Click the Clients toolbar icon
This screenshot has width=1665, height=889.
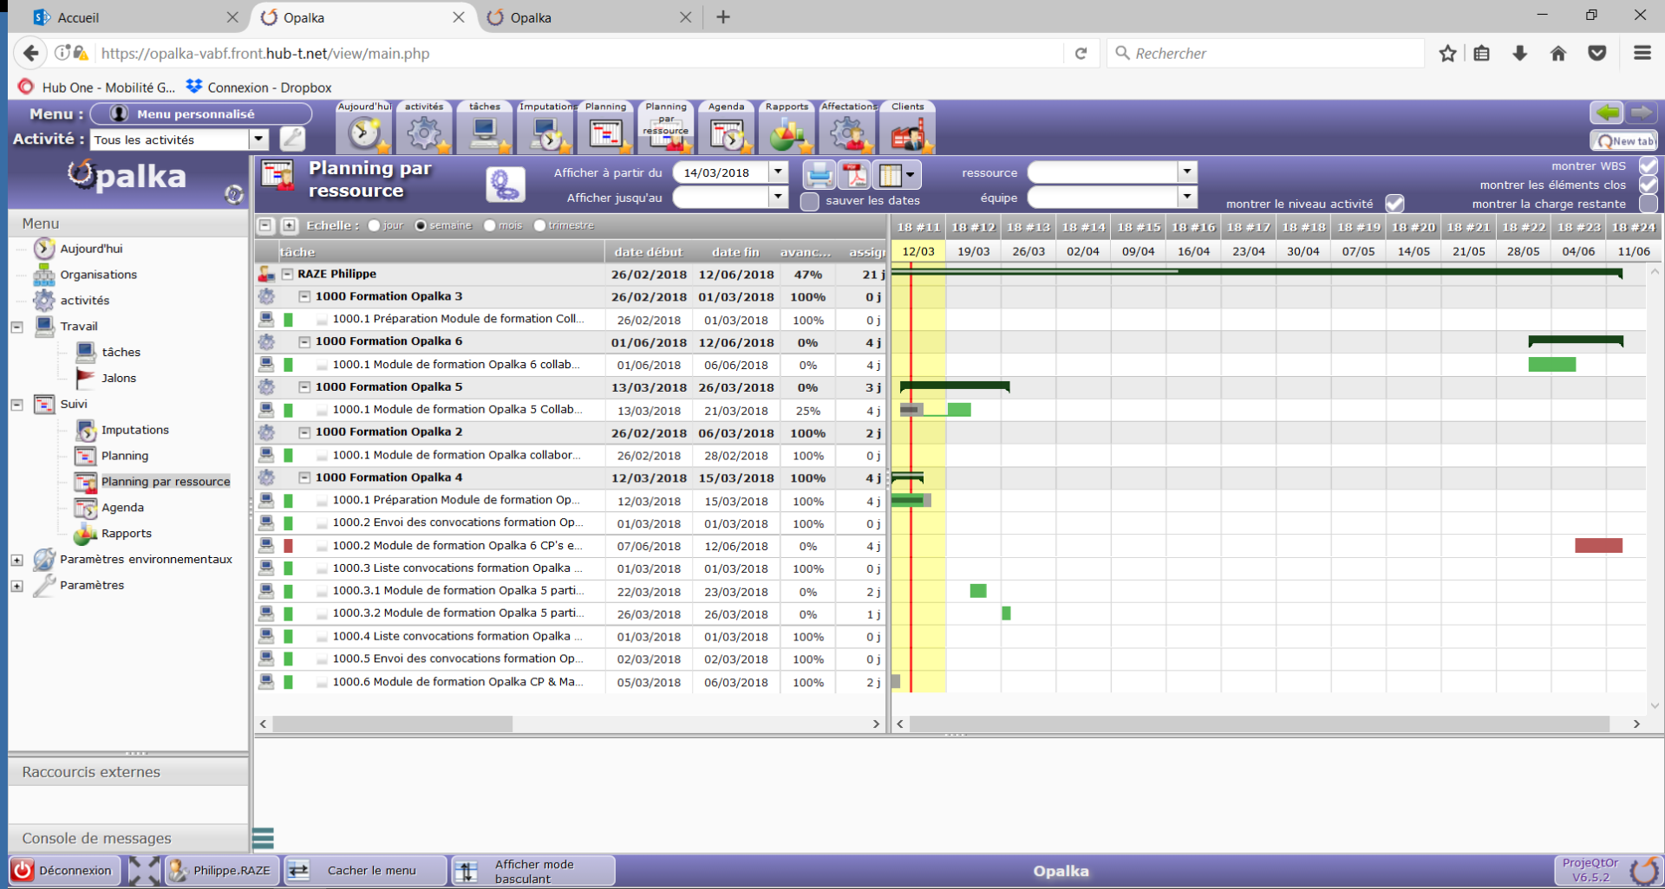click(907, 133)
